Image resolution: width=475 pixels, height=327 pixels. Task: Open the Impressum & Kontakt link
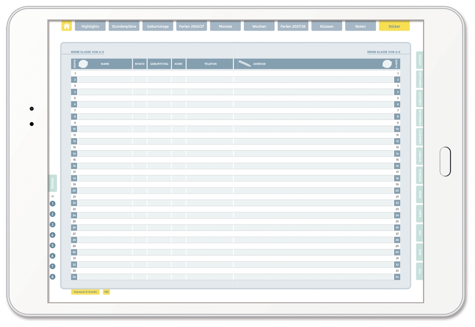coord(85,292)
